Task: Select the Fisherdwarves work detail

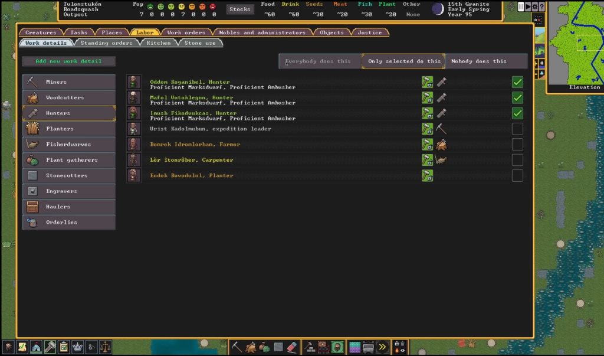Action: [69, 144]
